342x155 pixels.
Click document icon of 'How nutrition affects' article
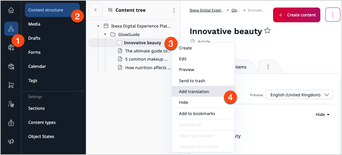[120, 68]
